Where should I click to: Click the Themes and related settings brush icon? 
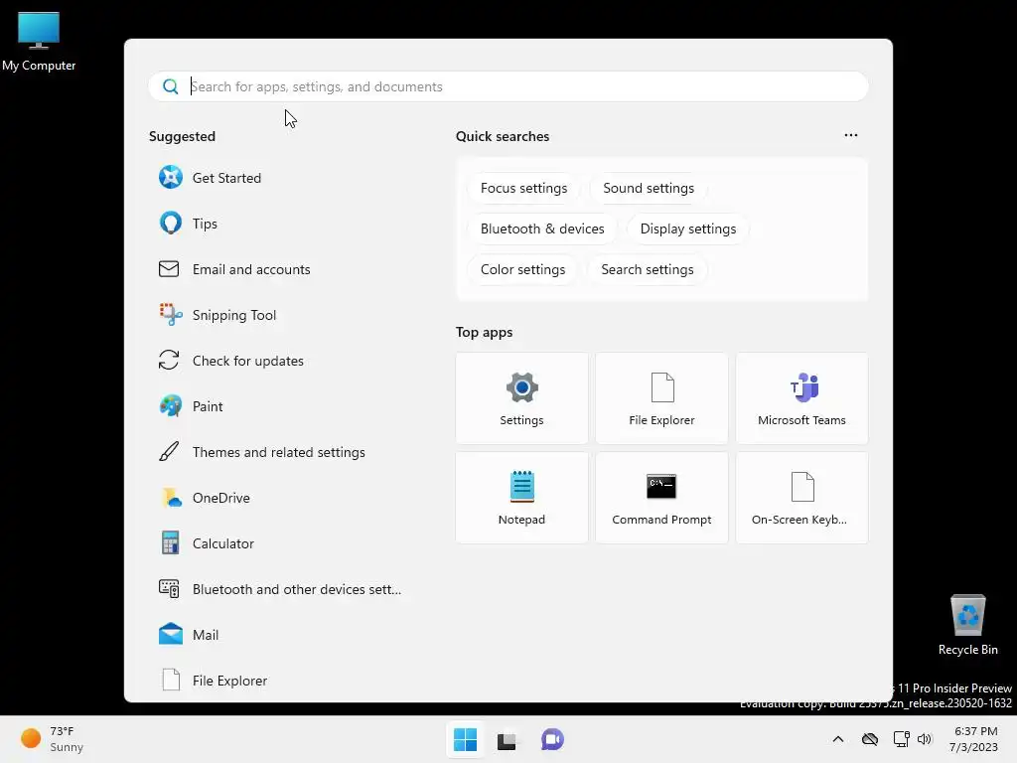tap(169, 452)
